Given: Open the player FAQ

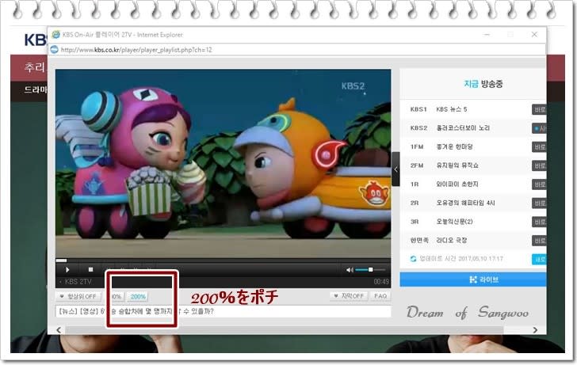Looking at the screenshot, I should (380, 296).
